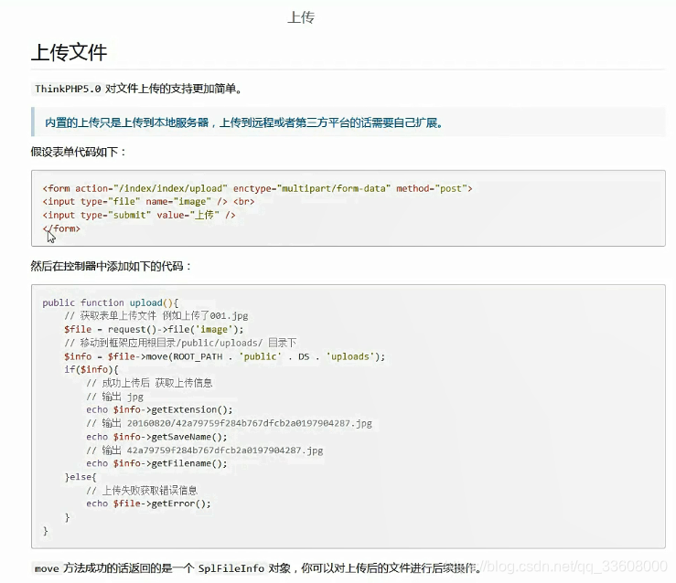The height and width of the screenshot is (583, 676).
Task: Click the 'echo $file->getError();' line
Action: tap(148, 503)
